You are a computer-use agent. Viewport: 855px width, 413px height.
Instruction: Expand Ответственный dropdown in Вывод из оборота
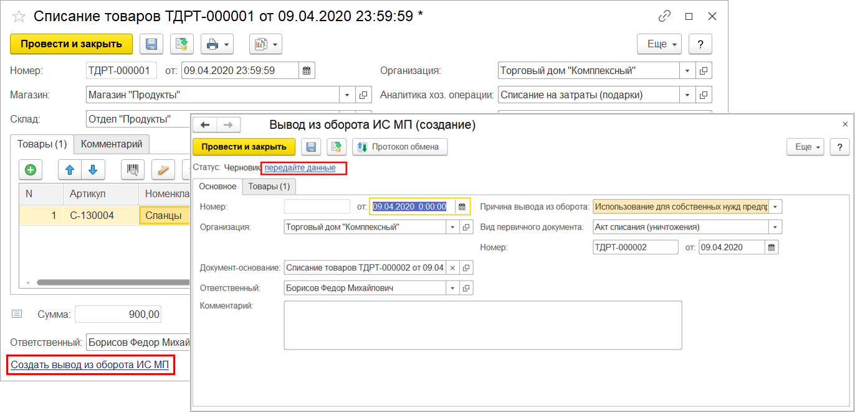coord(453,288)
